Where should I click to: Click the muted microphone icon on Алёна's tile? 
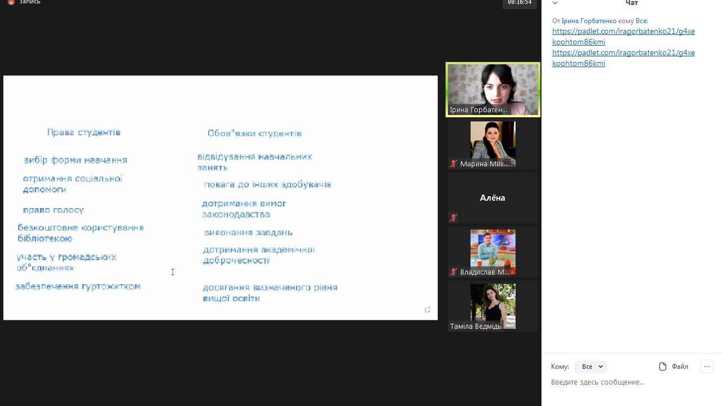point(454,218)
